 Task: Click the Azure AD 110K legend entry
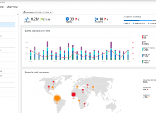(146, 56)
